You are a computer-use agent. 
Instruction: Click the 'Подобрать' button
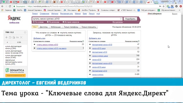tap(130, 19)
